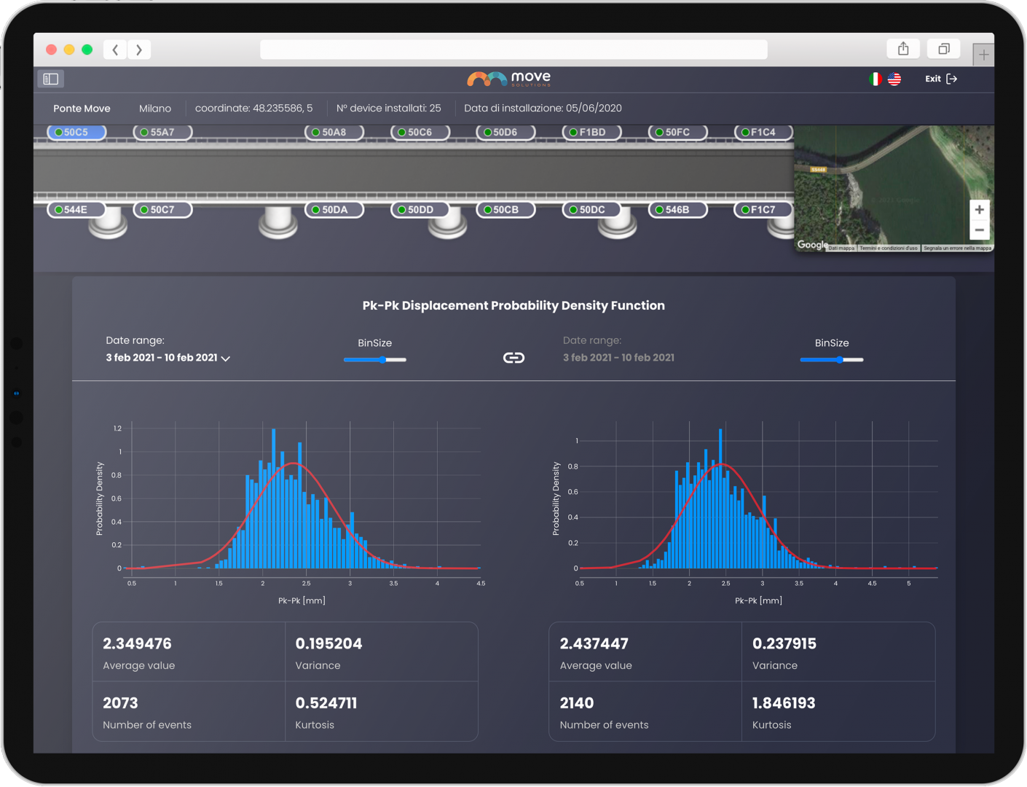Screen dimensions: 1027x787
Task: Select sensor 50C5 on the bridge
Action: [x=76, y=133]
